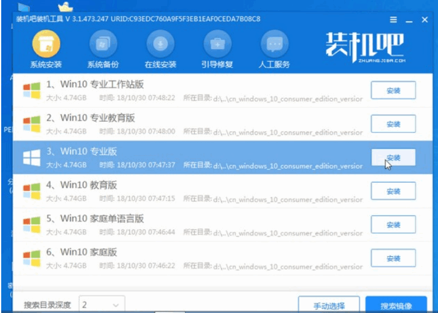Image resolution: width=438 pixels, height=313 pixels.
Task: Click the timestamp 18/10/30 07:48:00
Action: tap(146, 131)
